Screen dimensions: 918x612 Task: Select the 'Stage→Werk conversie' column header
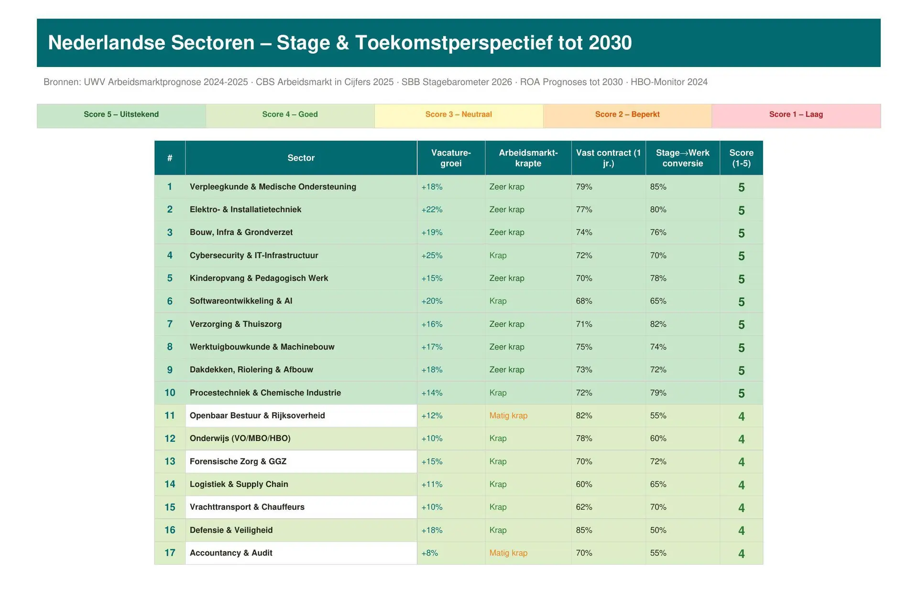[683, 158]
